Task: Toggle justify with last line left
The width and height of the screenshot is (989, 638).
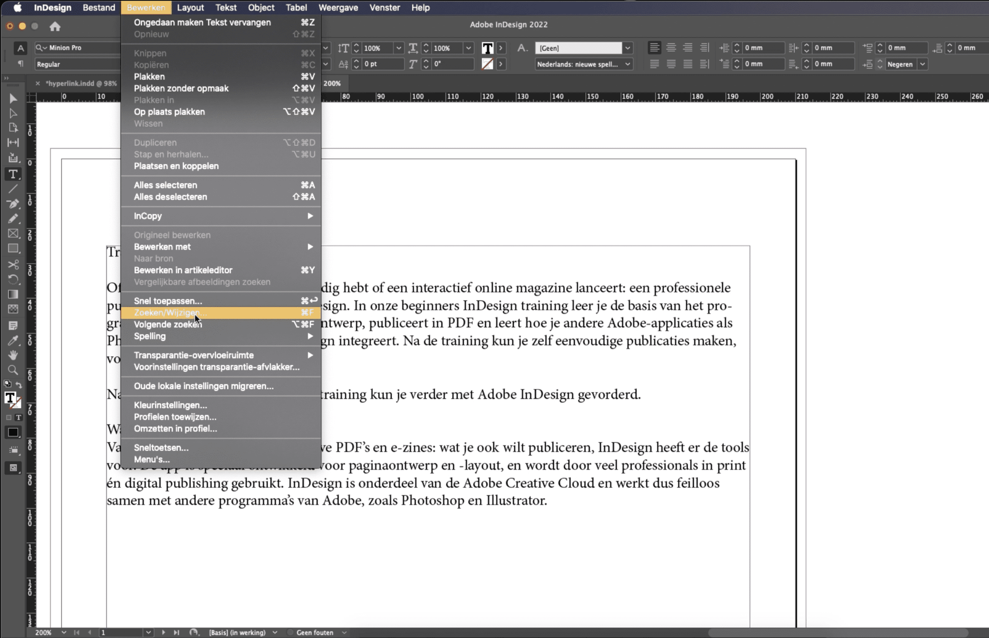Action: [x=654, y=64]
